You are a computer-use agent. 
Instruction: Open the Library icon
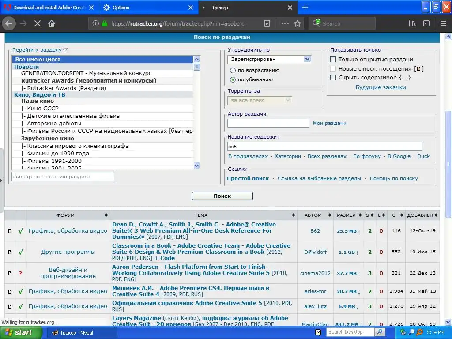pos(412,24)
